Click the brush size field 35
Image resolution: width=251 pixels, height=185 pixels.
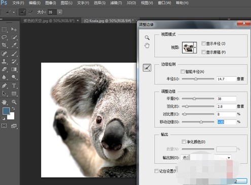pyautogui.click(x=52, y=12)
